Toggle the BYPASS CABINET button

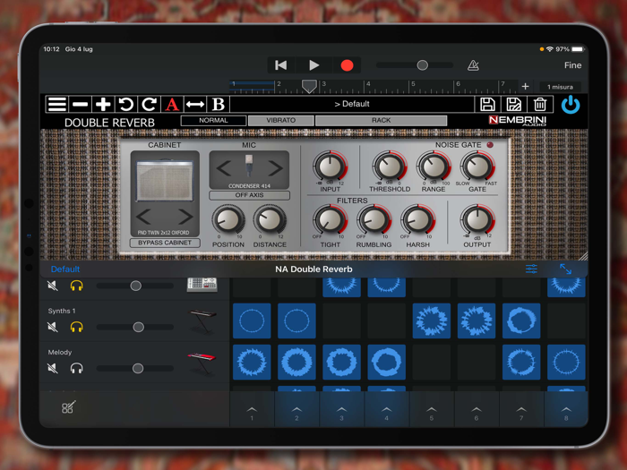pos(165,243)
